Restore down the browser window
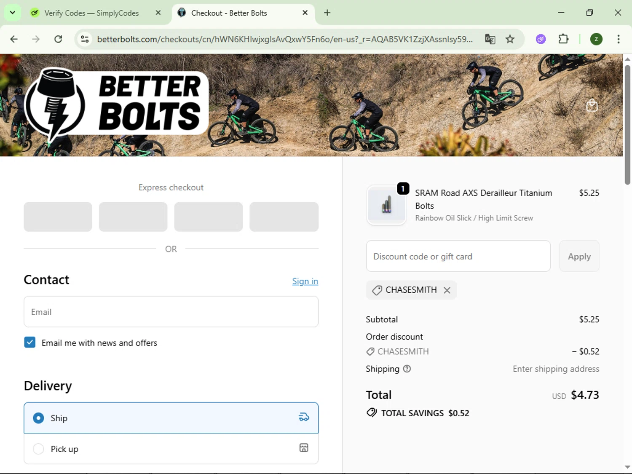 tap(589, 13)
